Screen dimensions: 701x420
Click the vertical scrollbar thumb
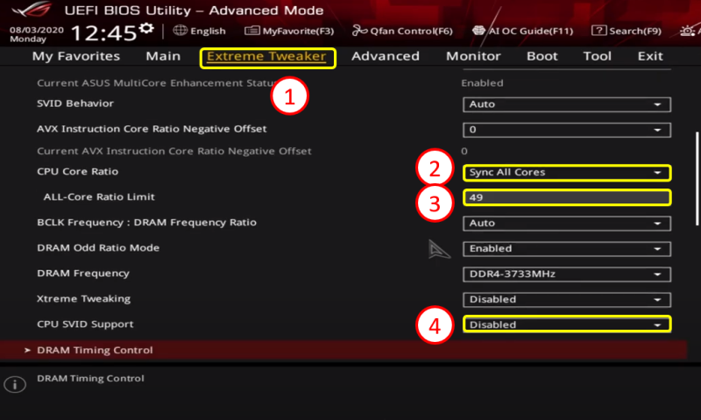pos(697,179)
